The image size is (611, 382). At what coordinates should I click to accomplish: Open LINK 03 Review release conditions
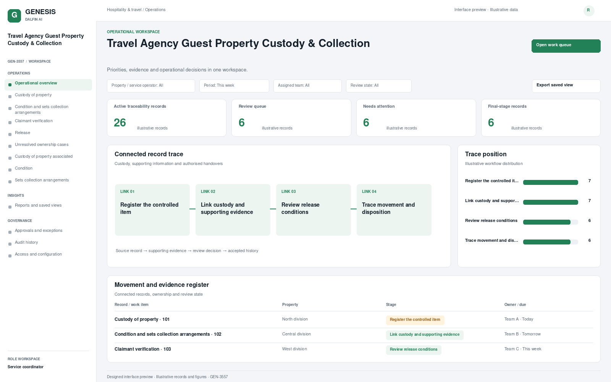point(314,210)
